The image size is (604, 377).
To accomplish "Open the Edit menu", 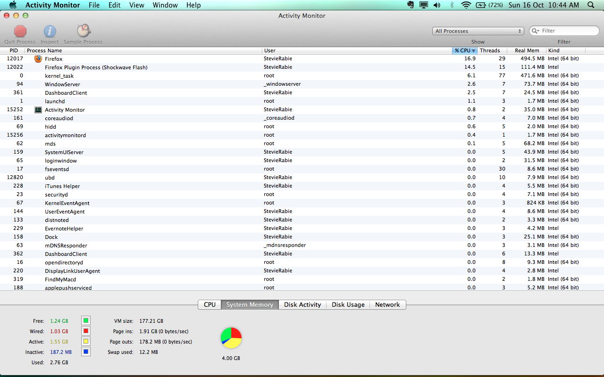I will pyautogui.click(x=114, y=5).
